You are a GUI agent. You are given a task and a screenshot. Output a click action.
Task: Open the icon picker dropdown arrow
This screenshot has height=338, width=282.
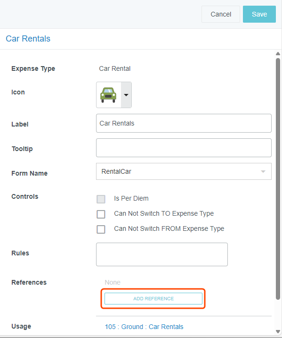pyautogui.click(x=126, y=95)
